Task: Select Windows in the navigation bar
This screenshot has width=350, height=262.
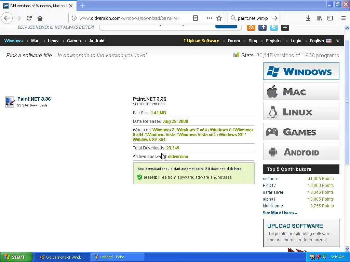Action: coord(13,41)
